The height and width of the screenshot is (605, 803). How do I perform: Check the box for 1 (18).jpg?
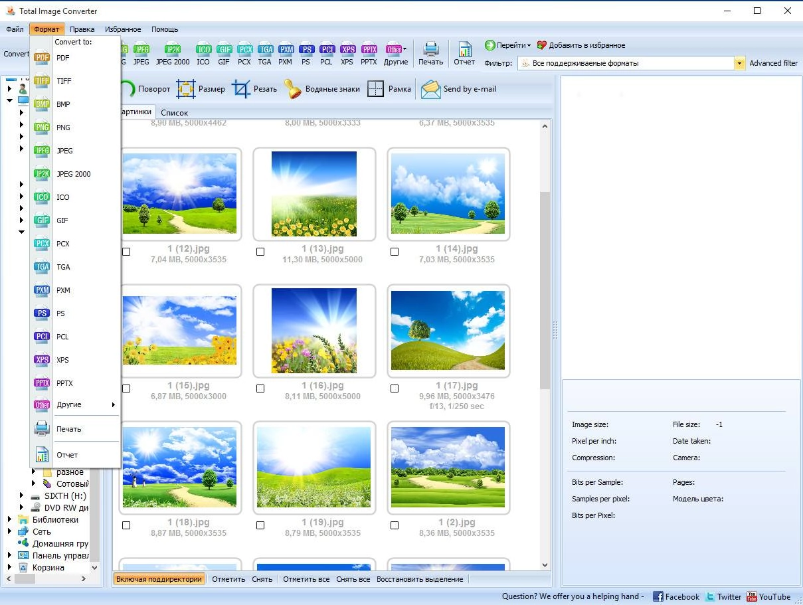[x=126, y=525]
